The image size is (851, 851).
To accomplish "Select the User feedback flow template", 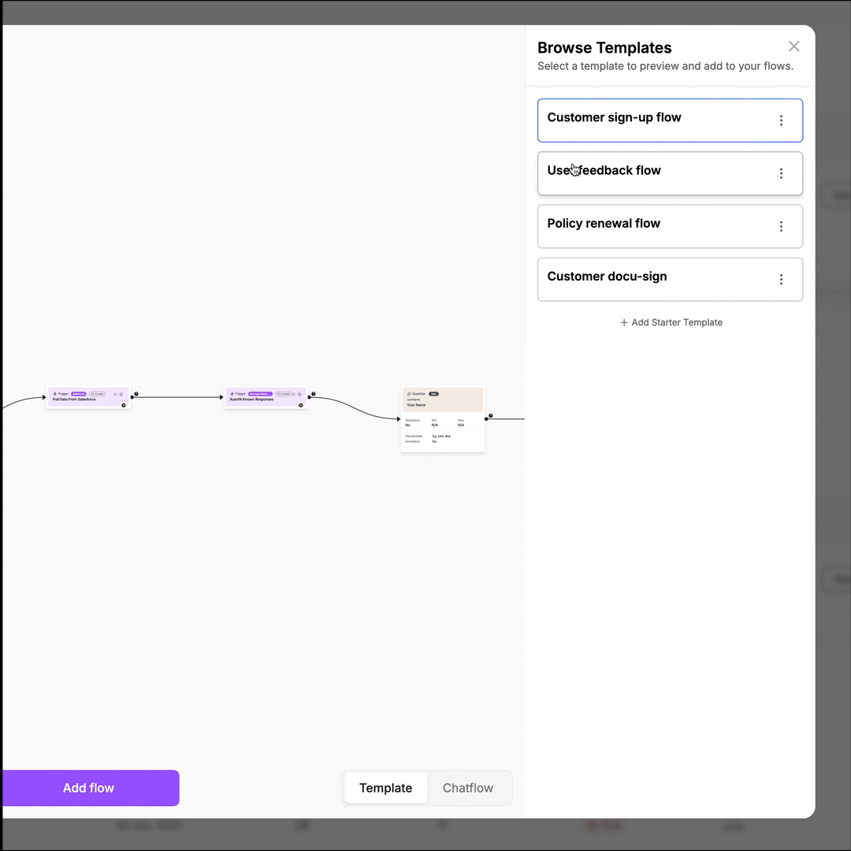I will 670,173.
